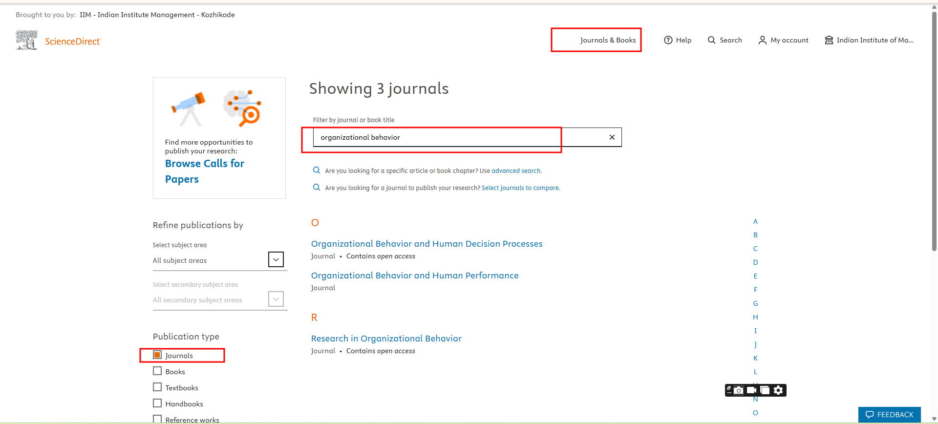Open Organizational Behavior and Human Decision Processes
938x424 pixels.
(x=426, y=244)
